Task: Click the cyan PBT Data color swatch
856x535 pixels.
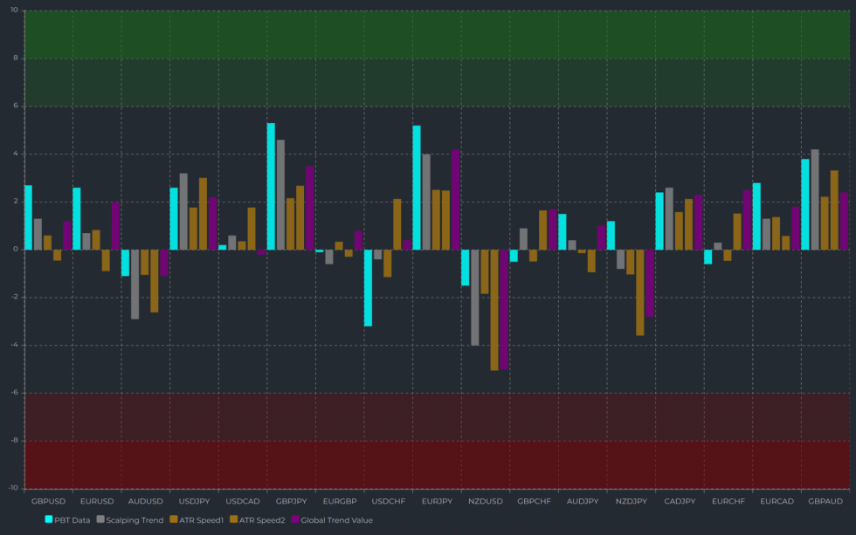Action: coord(49,519)
